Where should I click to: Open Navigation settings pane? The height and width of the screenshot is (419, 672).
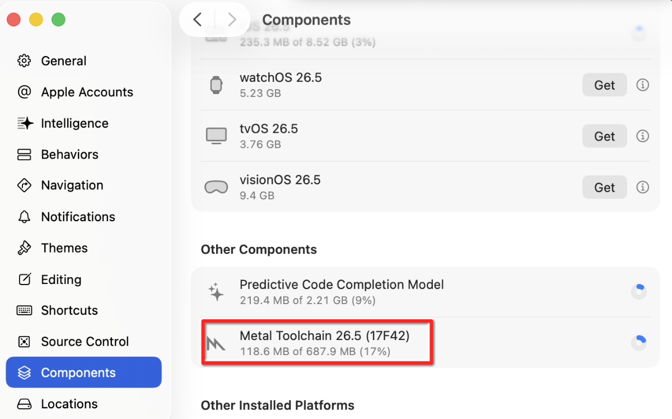click(x=84, y=185)
